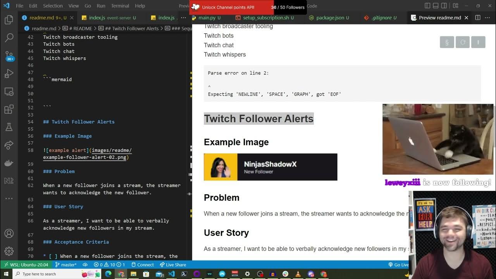The image size is (496, 279).
Task: Open the Edit menu
Action: pos(33,6)
